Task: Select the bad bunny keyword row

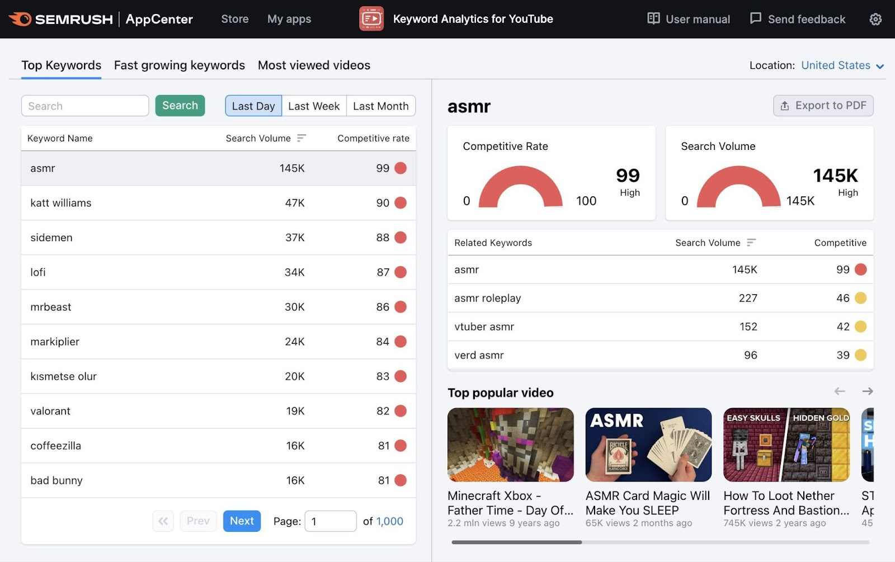Action: coord(218,480)
